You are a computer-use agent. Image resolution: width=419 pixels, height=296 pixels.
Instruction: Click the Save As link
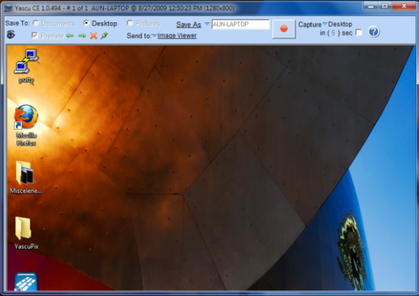click(189, 24)
